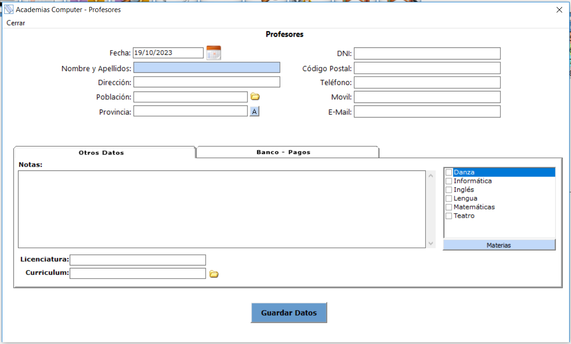
Task: Tick the Inglés checkbox
Action: click(x=449, y=190)
